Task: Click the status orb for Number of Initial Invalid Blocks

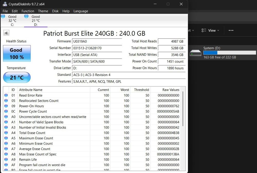Action: [6, 127]
